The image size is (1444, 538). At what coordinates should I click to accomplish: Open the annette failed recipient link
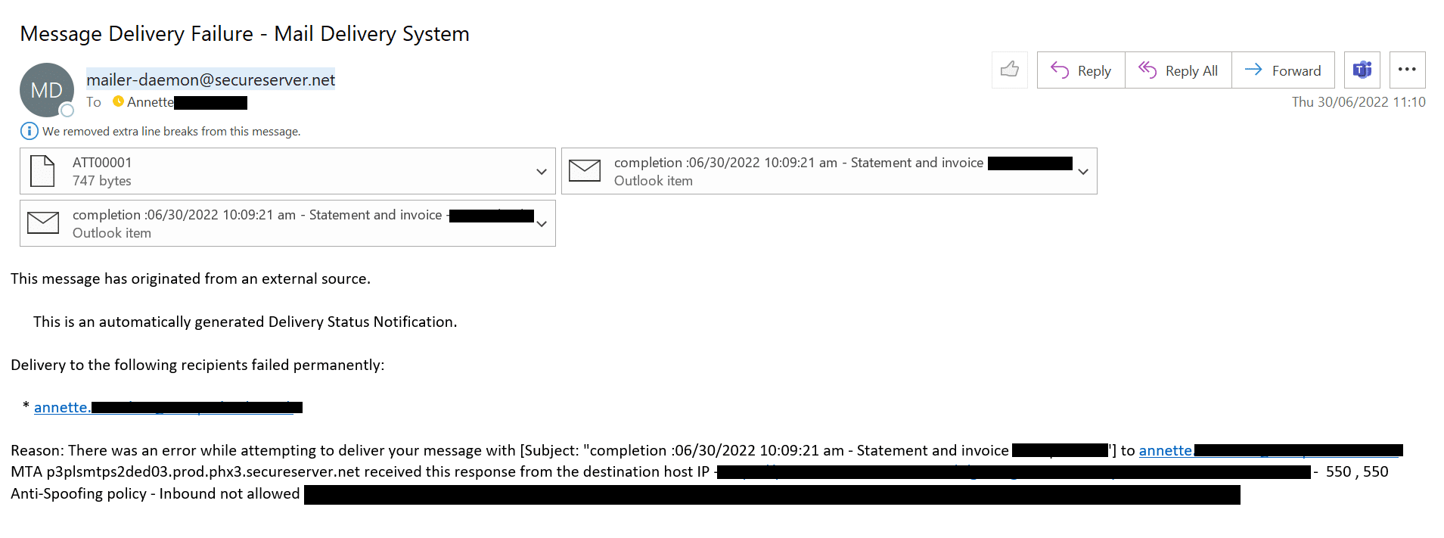coord(61,407)
